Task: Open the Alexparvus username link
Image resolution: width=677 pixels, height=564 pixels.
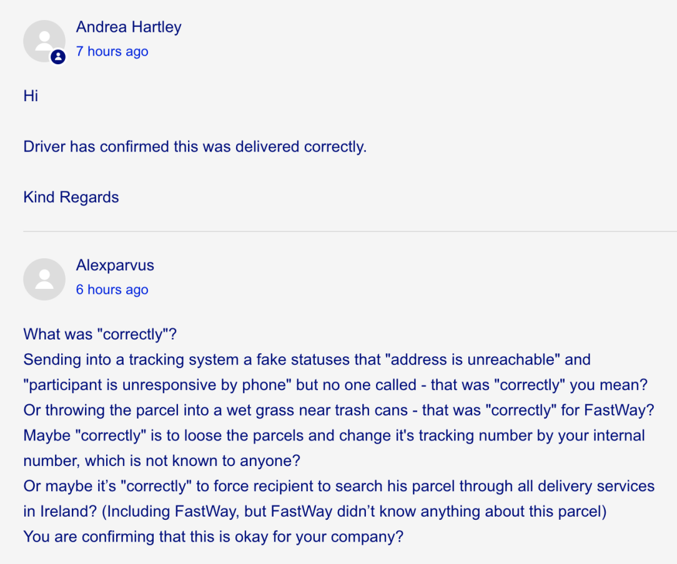Action: coord(115,265)
